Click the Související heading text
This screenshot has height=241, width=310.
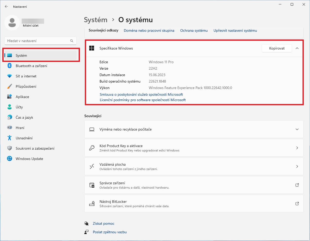[x=93, y=116]
